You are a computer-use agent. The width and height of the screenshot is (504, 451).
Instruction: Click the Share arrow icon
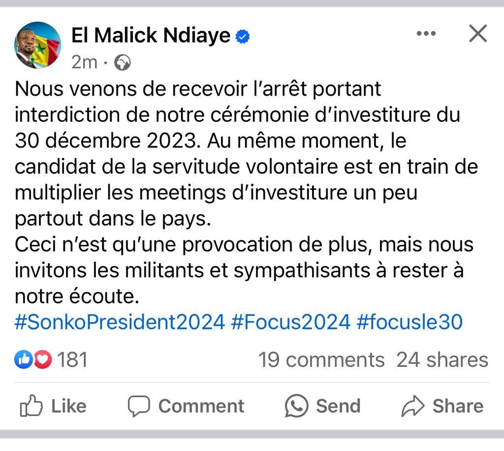[x=413, y=406]
